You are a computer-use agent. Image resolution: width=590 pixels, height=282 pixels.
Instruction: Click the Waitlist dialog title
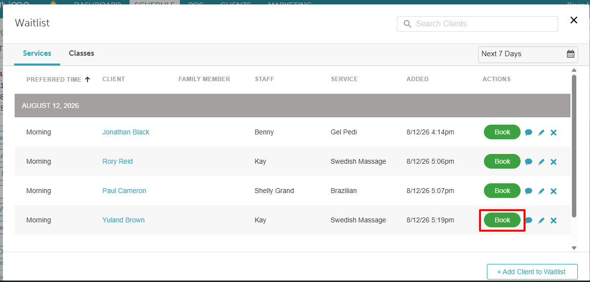click(32, 23)
